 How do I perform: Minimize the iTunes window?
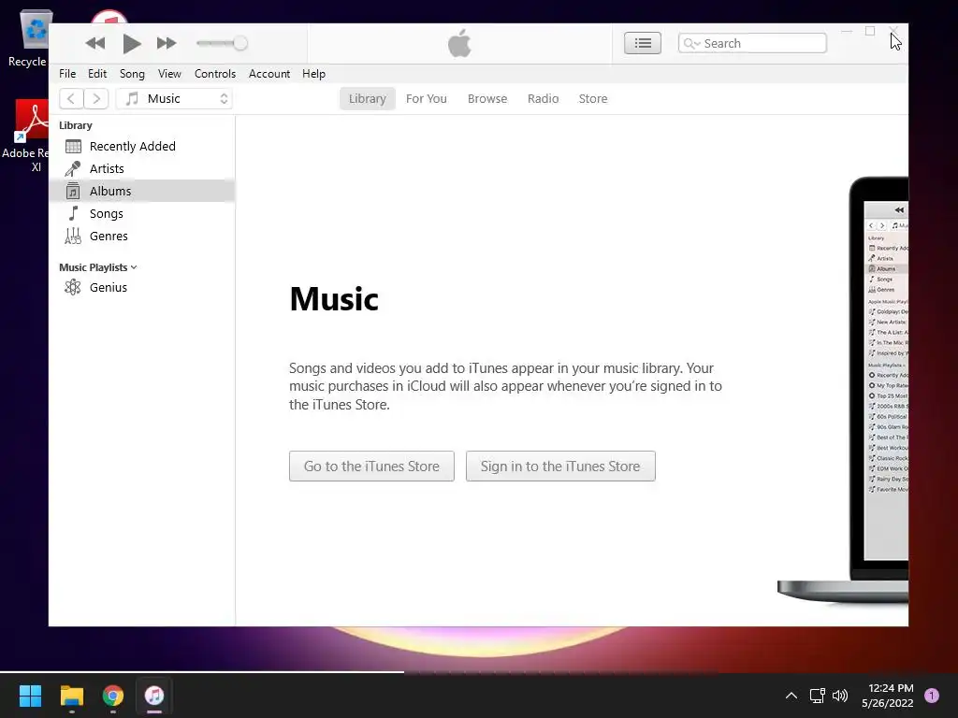tap(846, 31)
